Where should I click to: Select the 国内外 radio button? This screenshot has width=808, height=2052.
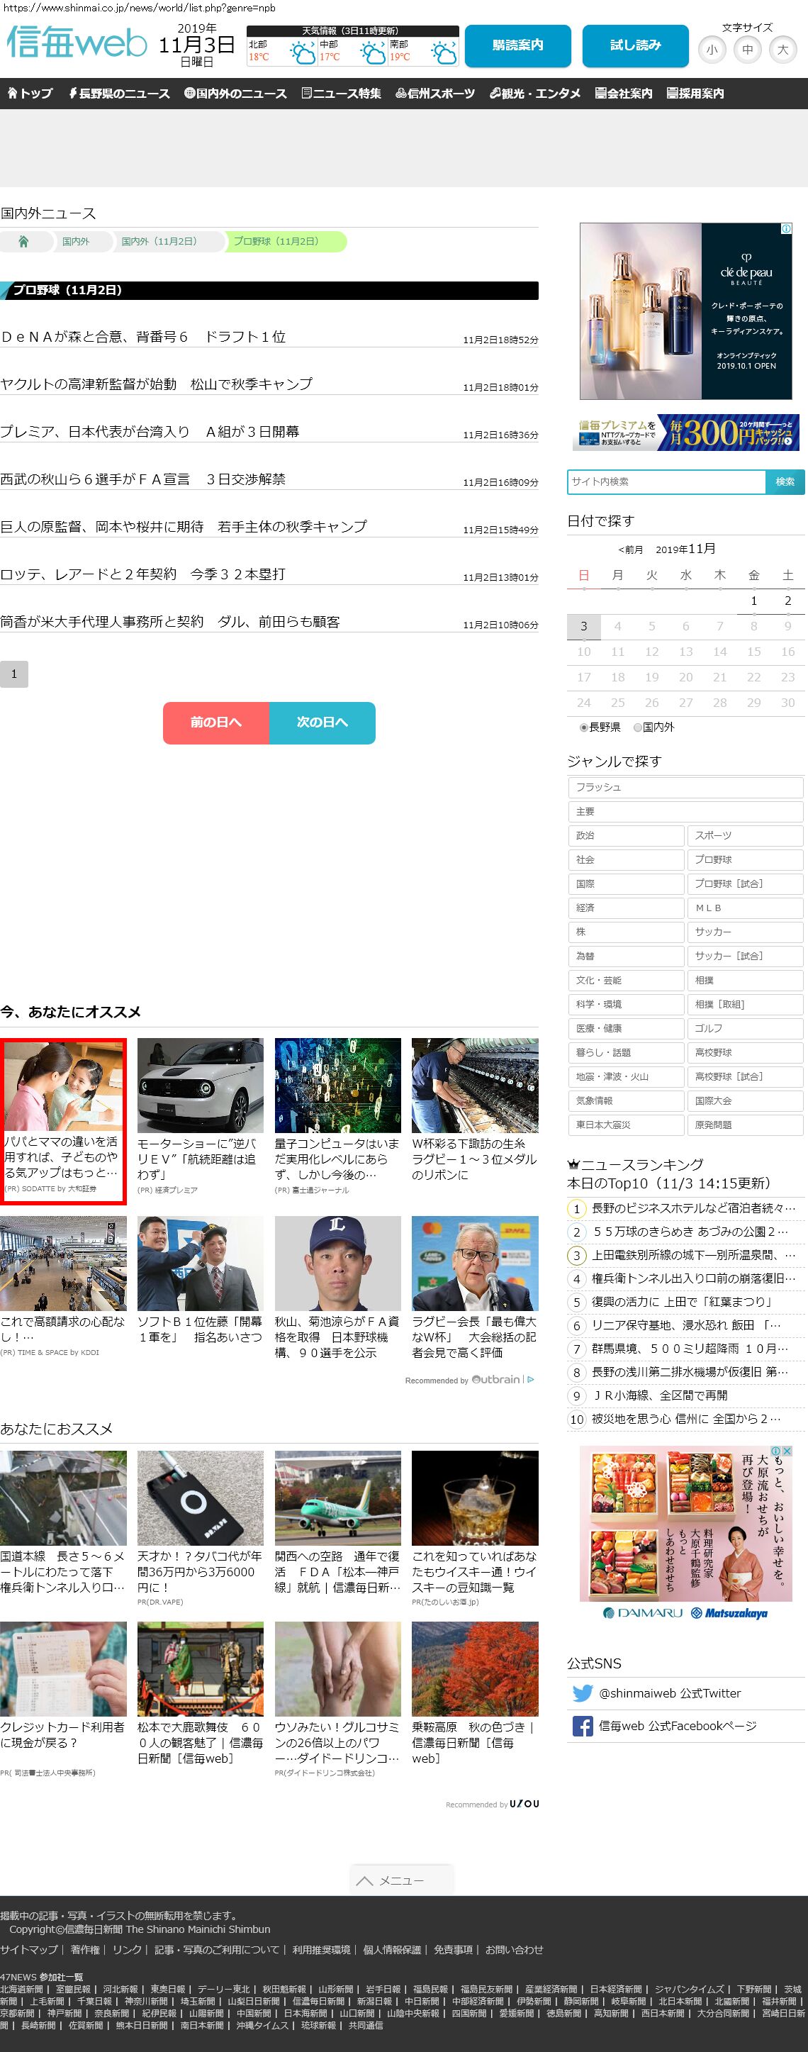coord(638,727)
